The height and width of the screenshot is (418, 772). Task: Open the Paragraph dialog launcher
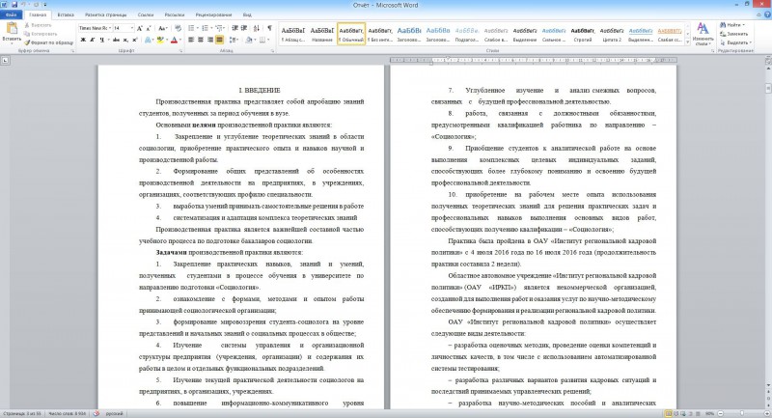(x=272, y=51)
